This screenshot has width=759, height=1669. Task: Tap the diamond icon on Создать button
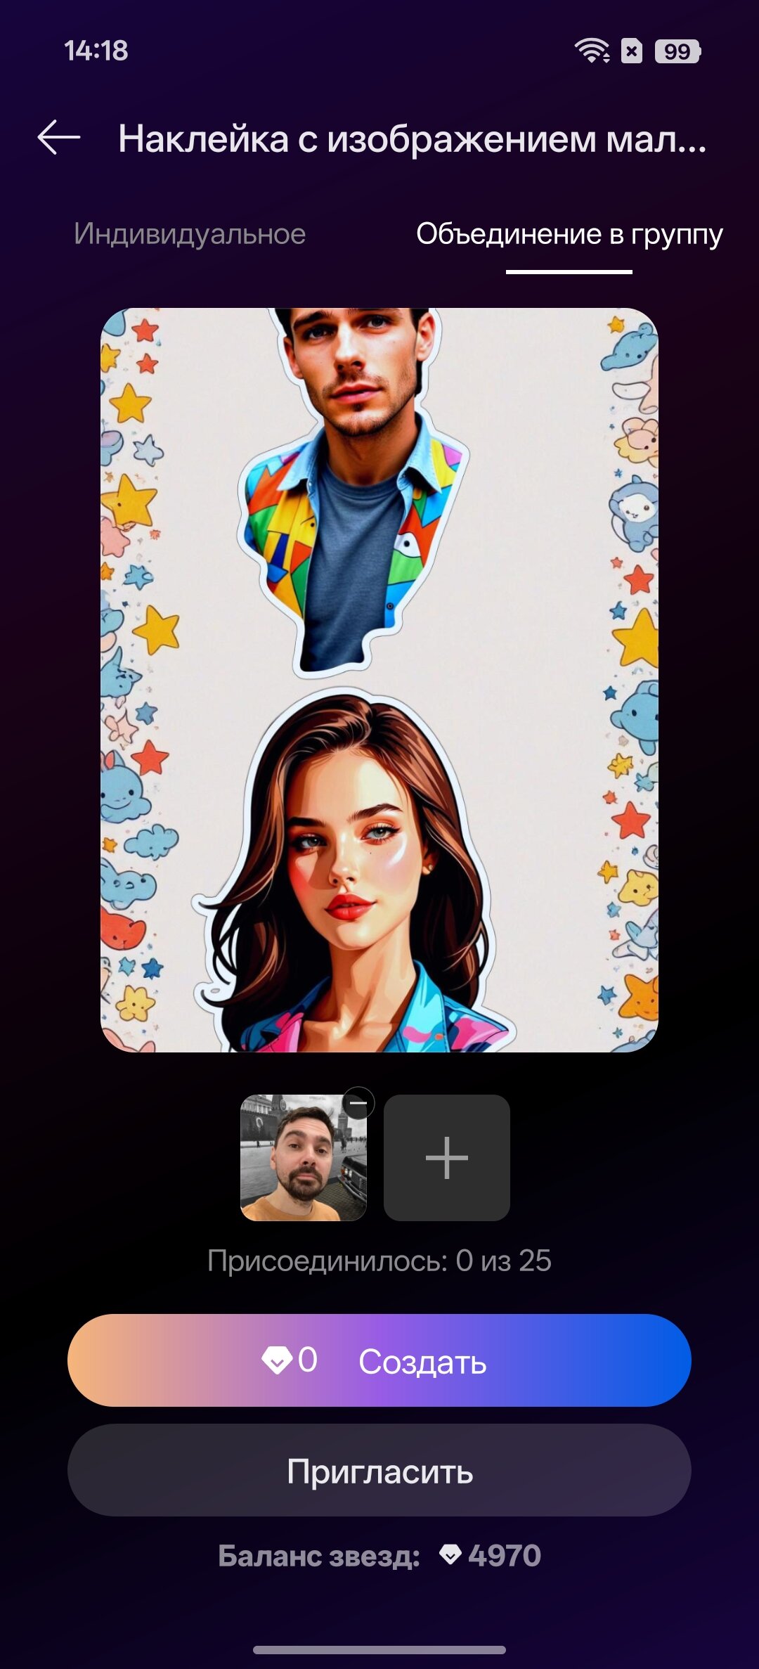pos(276,1360)
